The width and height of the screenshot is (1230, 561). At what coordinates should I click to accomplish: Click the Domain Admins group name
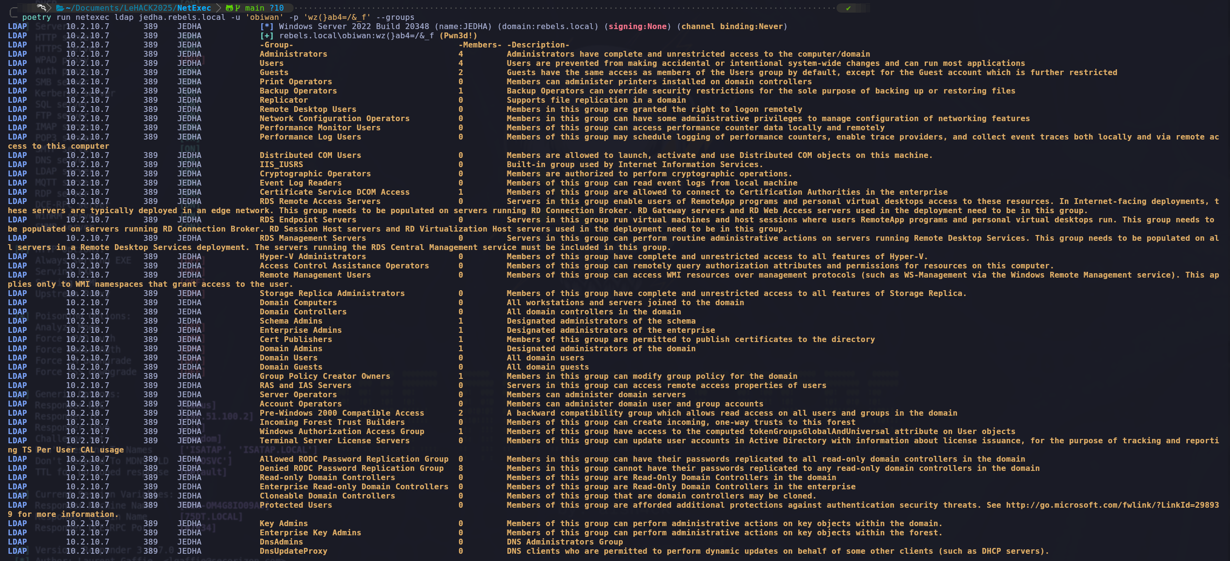pyautogui.click(x=291, y=349)
